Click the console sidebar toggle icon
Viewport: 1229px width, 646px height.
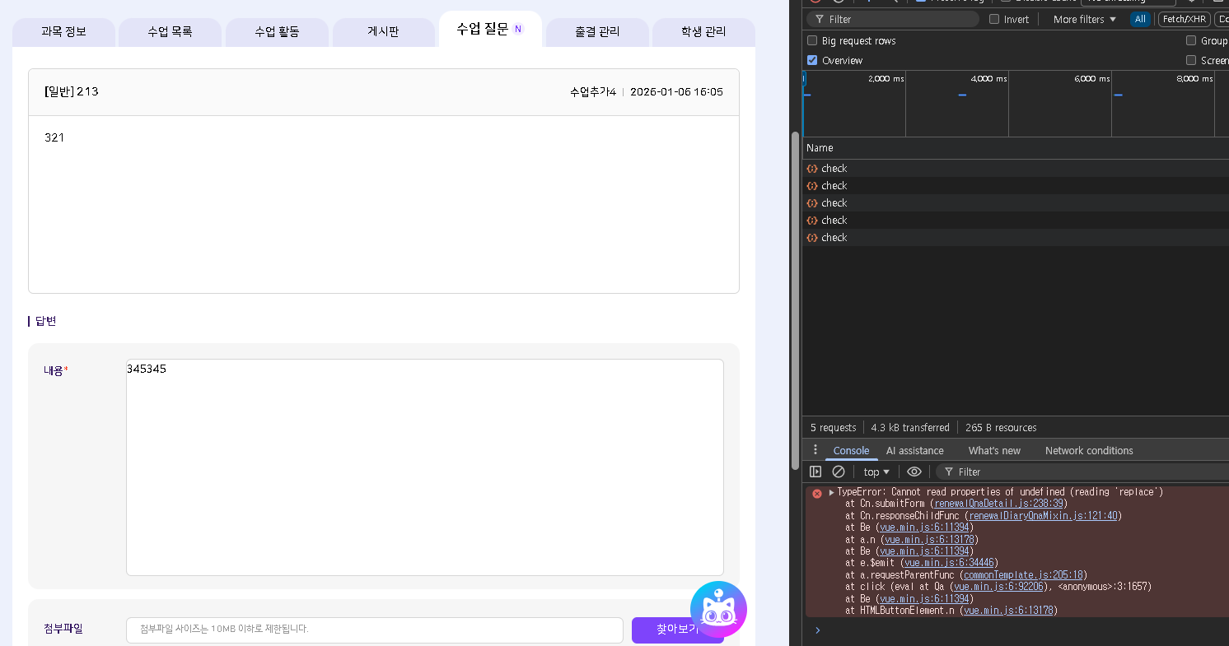click(815, 472)
